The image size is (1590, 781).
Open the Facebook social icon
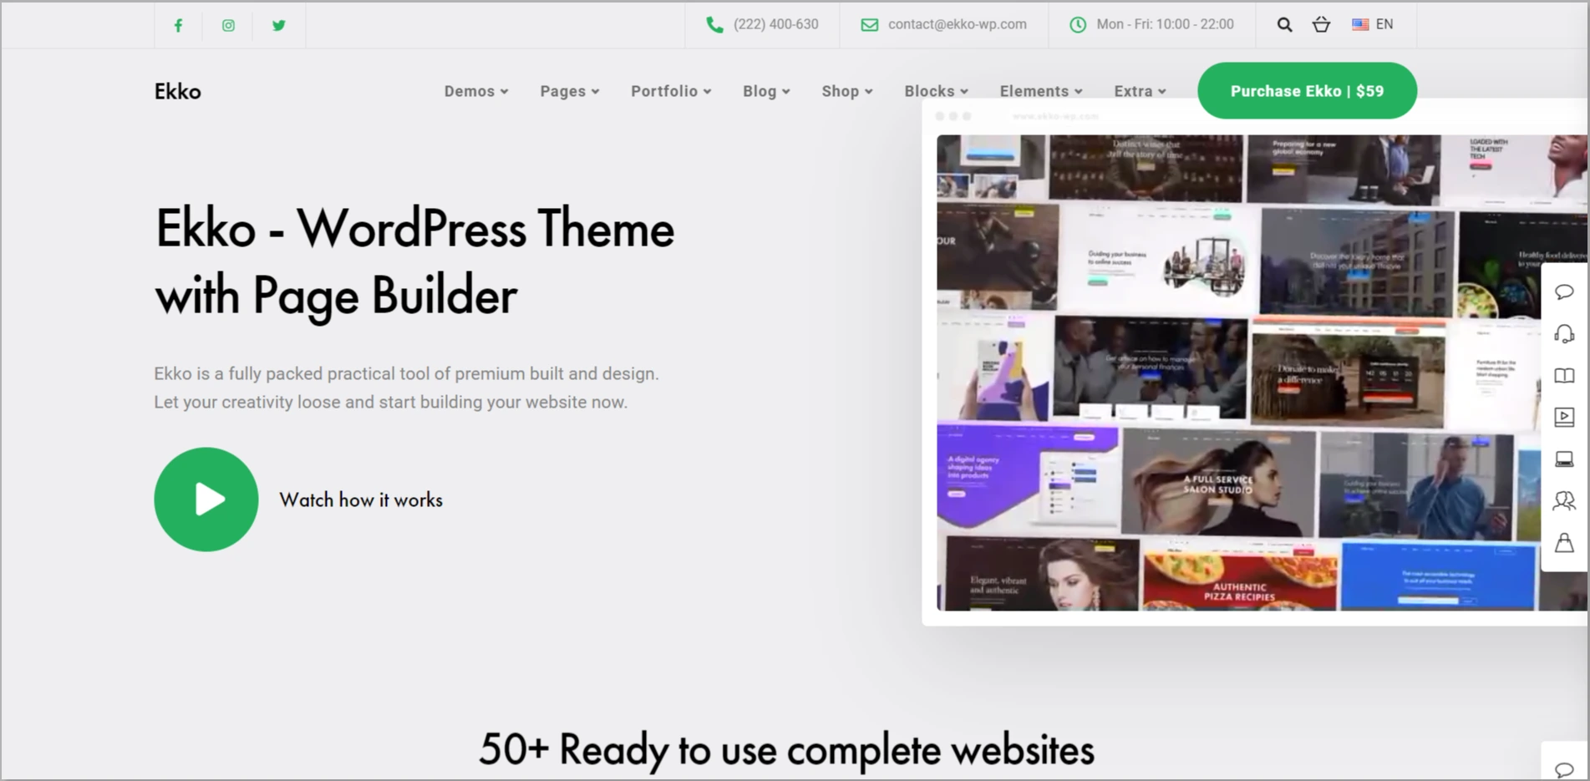pos(178,25)
